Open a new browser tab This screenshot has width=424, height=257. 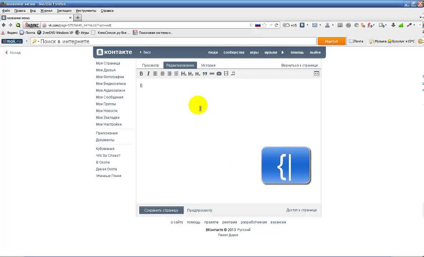tap(77, 17)
